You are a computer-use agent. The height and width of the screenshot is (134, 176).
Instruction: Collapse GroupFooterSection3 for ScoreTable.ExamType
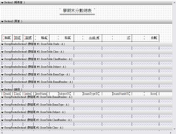click(2, 105)
